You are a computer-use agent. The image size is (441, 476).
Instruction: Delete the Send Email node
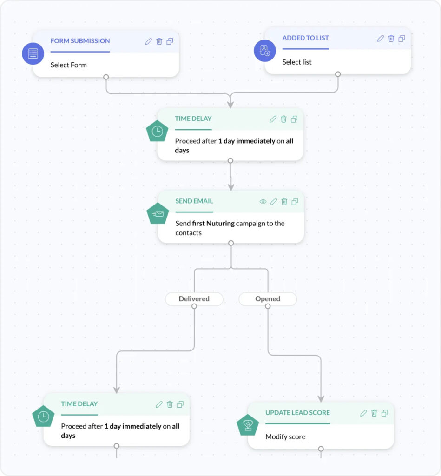click(x=284, y=201)
